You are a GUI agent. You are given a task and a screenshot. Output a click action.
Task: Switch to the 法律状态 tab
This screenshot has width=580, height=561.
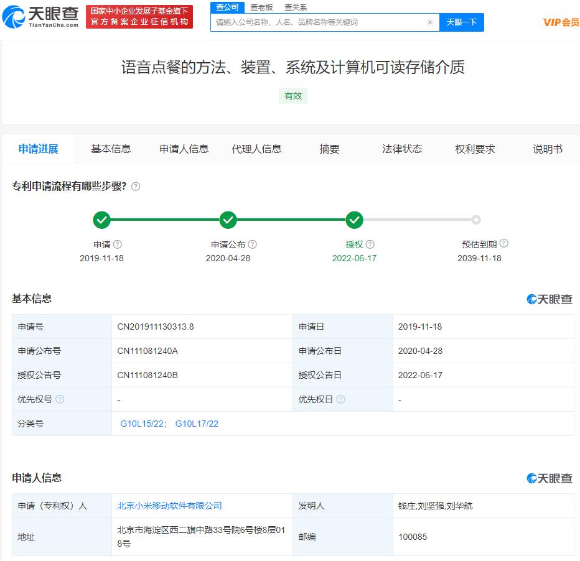tap(402, 149)
